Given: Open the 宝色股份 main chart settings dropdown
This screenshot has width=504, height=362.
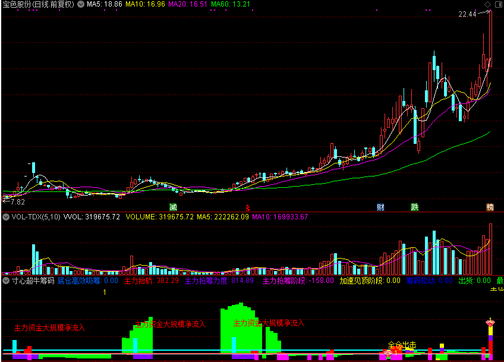Looking at the screenshot, I should click(x=81, y=4).
